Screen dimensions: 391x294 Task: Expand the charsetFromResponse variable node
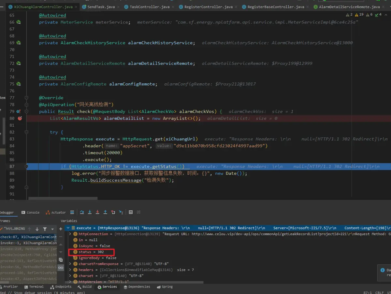70,264
